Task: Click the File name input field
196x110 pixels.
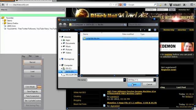Action: coord(105,80)
